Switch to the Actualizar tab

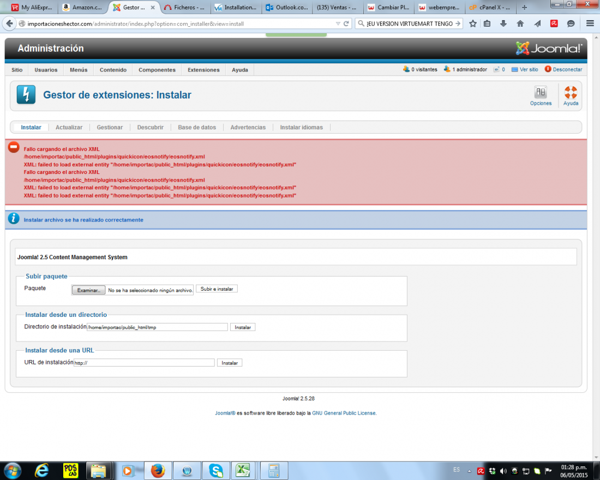[x=69, y=128]
